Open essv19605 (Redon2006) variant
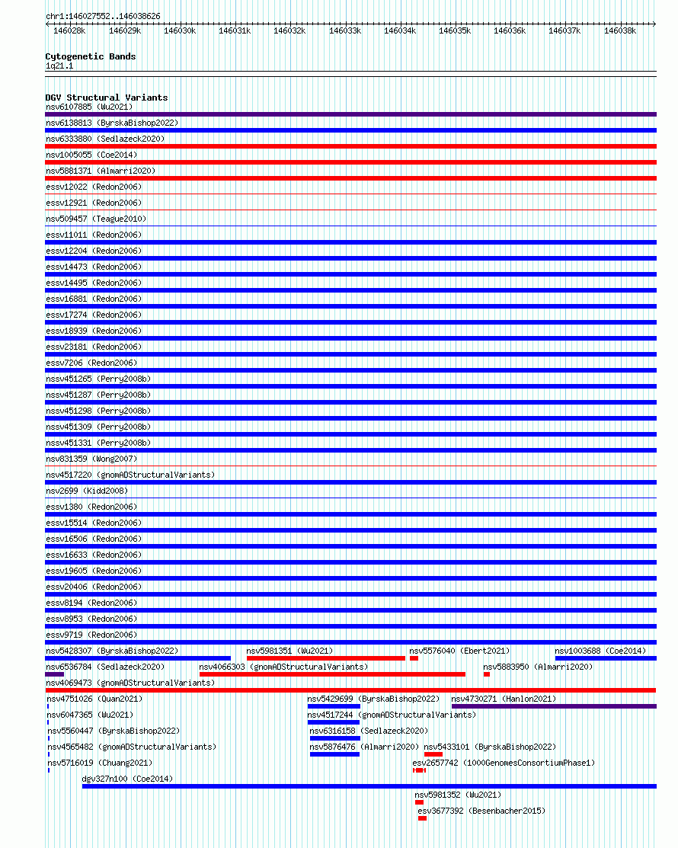This screenshot has height=848, width=678. [x=94, y=571]
